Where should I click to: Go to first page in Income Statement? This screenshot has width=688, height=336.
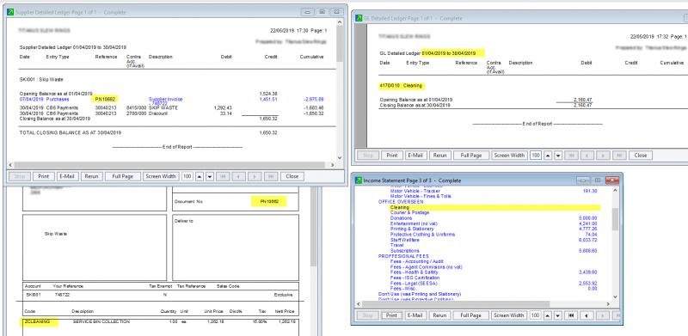pos(571,315)
